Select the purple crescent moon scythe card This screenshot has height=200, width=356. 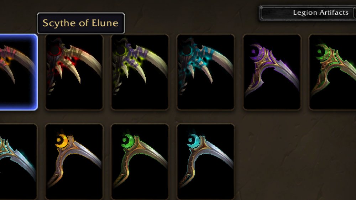click(x=272, y=72)
